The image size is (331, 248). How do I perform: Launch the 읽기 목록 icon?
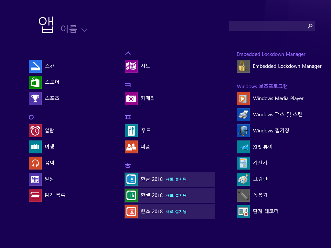(x=35, y=195)
